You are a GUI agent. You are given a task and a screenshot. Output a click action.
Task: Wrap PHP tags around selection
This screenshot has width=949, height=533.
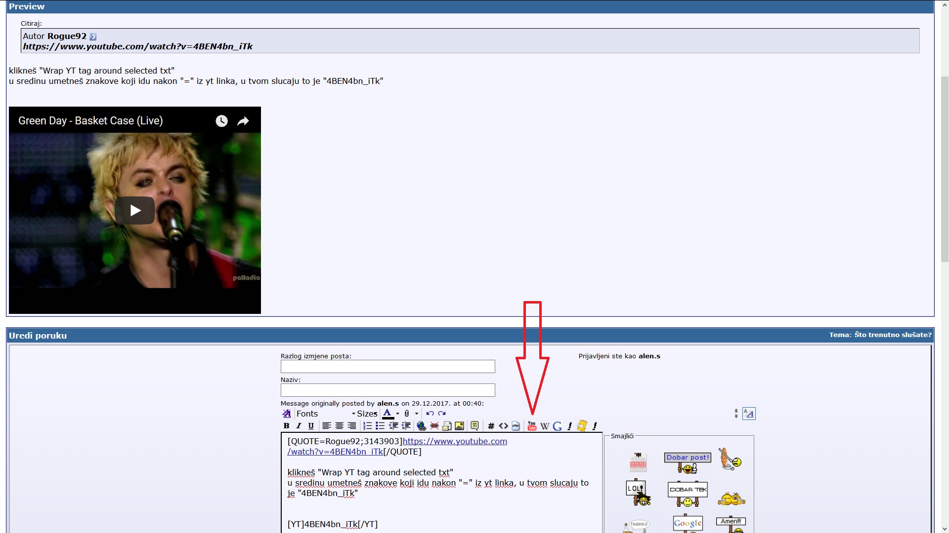pyautogui.click(x=516, y=426)
